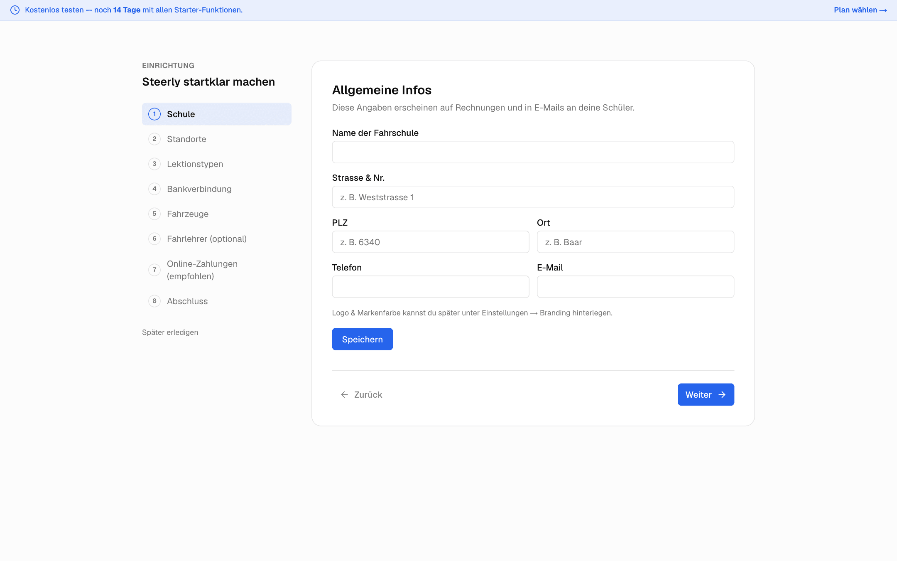Viewport: 897px width, 561px height.
Task: Open the Lektionstypen step
Action: point(216,164)
